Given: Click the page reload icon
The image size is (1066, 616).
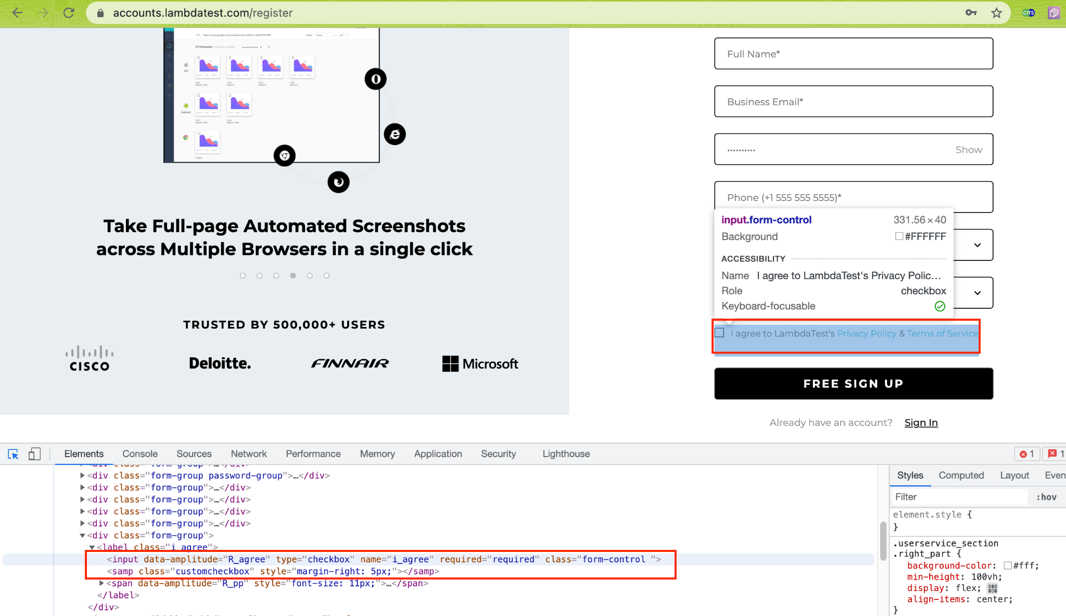Looking at the screenshot, I should (x=69, y=13).
